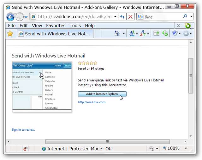This screenshot has height=160, width=202.
Task: Click the Back navigation arrow button
Action: click(x=10, y=17)
